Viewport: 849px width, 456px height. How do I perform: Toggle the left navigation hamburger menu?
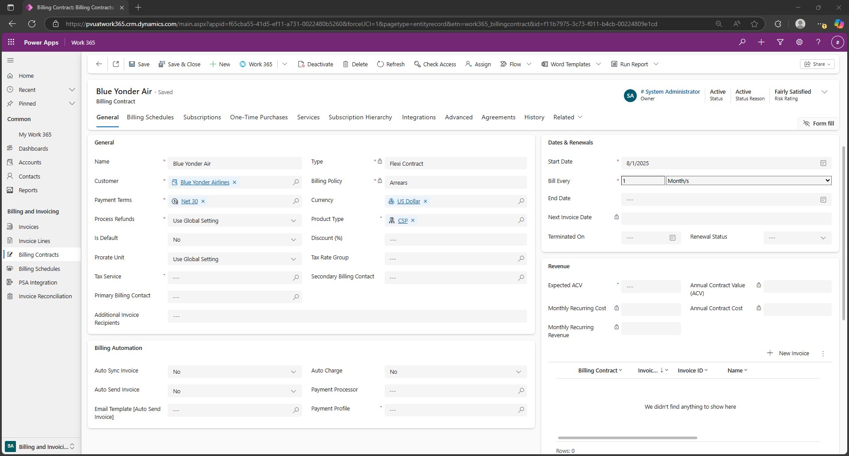click(x=11, y=61)
